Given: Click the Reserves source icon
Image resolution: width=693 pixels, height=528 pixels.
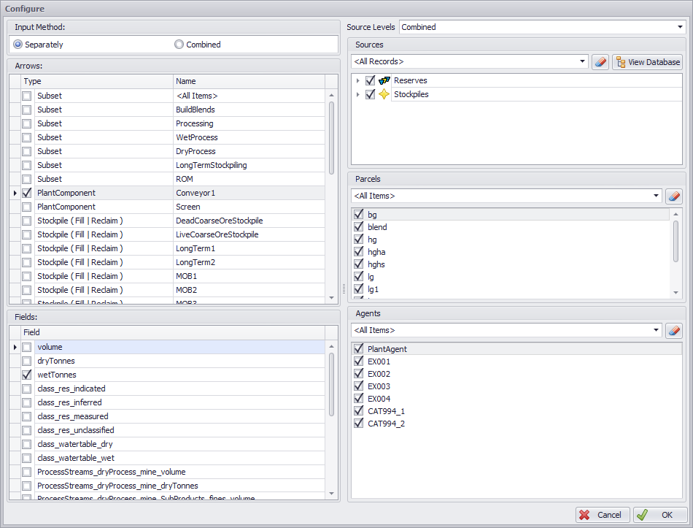Looking at the screenshot, I should (x=384, y=80).
